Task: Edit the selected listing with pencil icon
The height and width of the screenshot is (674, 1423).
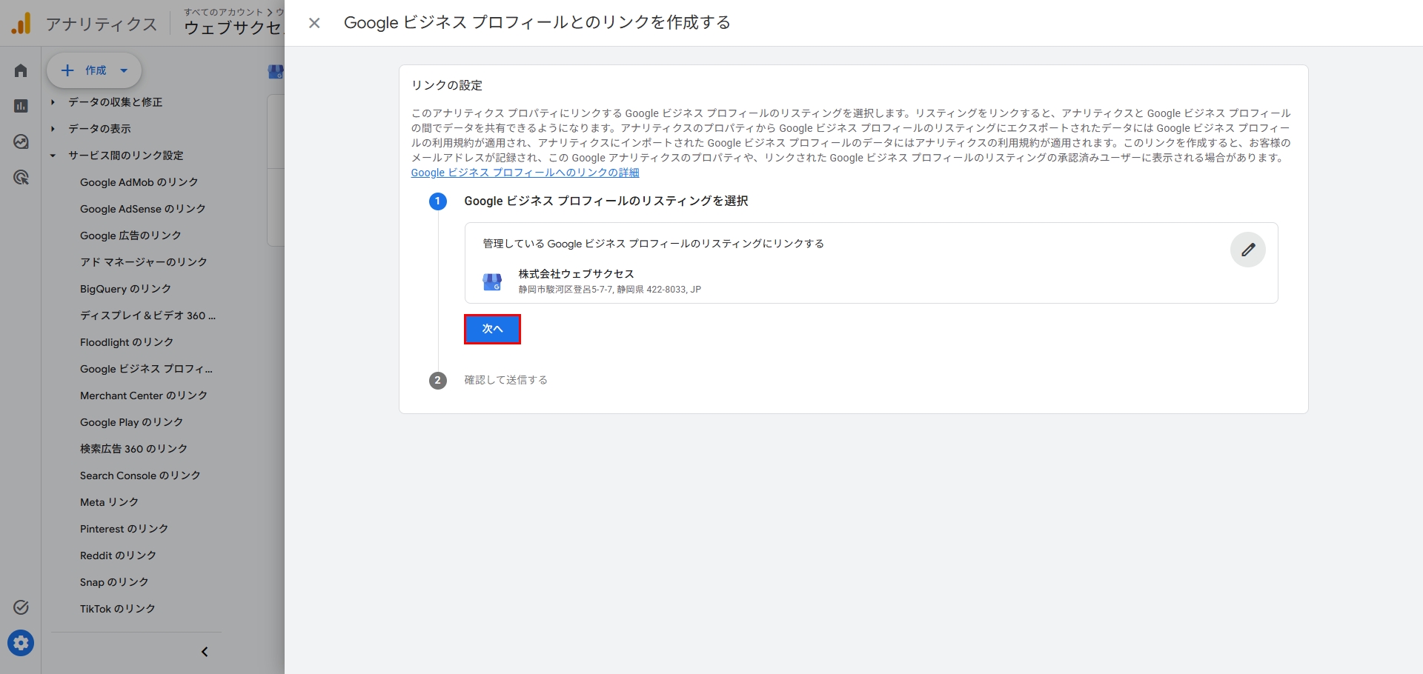Action: pyautogui.click(x=1248, y=250)
